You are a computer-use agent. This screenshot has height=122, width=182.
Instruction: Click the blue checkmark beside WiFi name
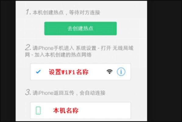38,72
